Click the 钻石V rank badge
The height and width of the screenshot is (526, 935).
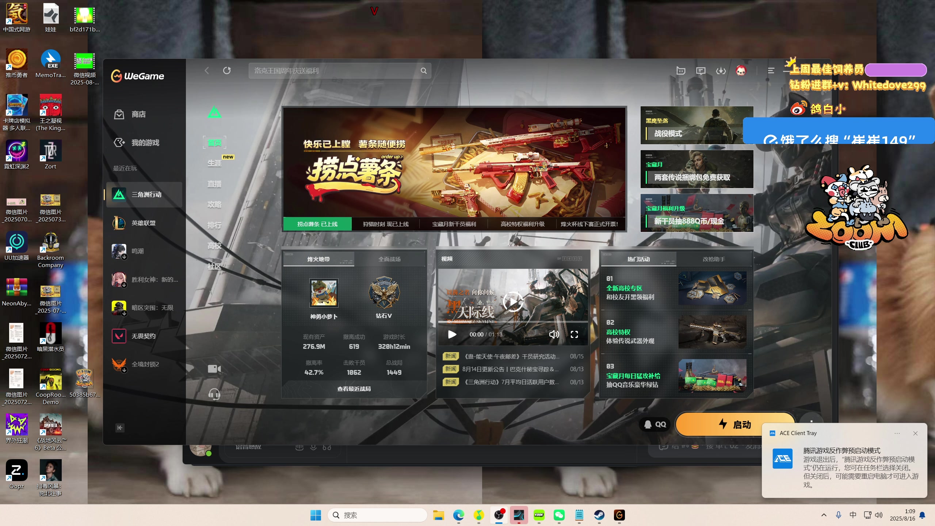click(384, 293)
